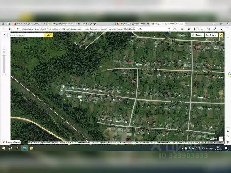Focus the 'Адрес или объект' search field
Viewport: 231px width, 173px height.
25,35
